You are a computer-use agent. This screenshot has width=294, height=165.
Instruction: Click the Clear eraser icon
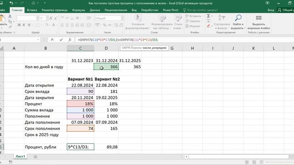[x=209, y=26]
